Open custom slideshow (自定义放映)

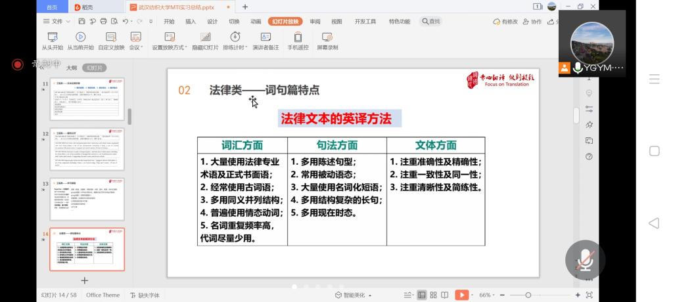[x=111, y=41]
